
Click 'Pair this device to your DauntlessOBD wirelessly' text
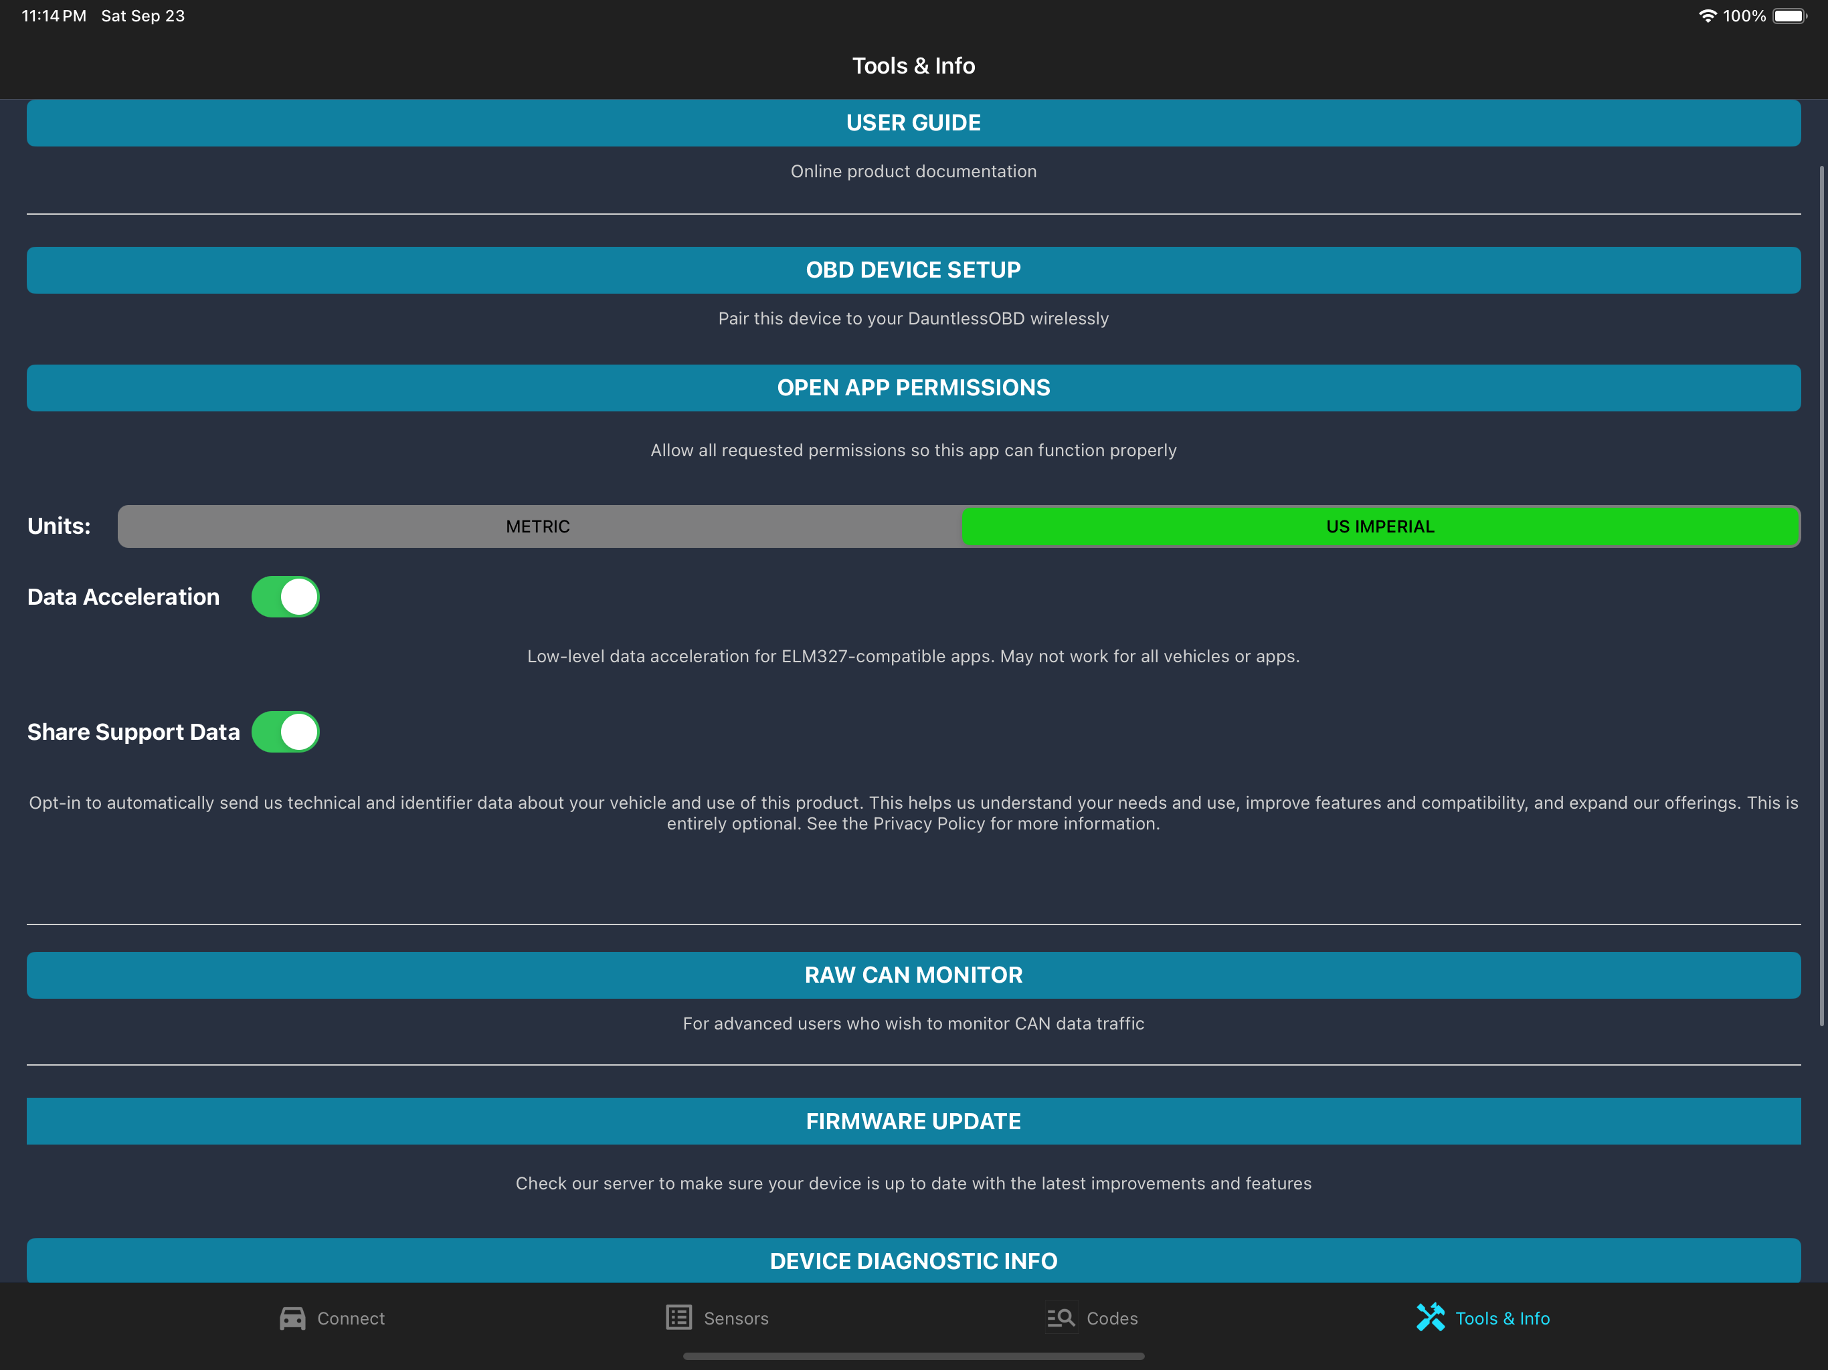[x=914, y=319]
